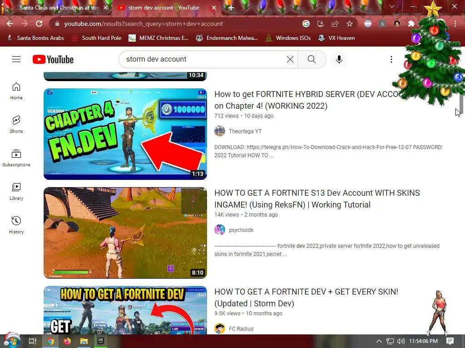Open Windows ISOs bookmark
The width and height of the screenshot is (465, 348).
point(288,38)
